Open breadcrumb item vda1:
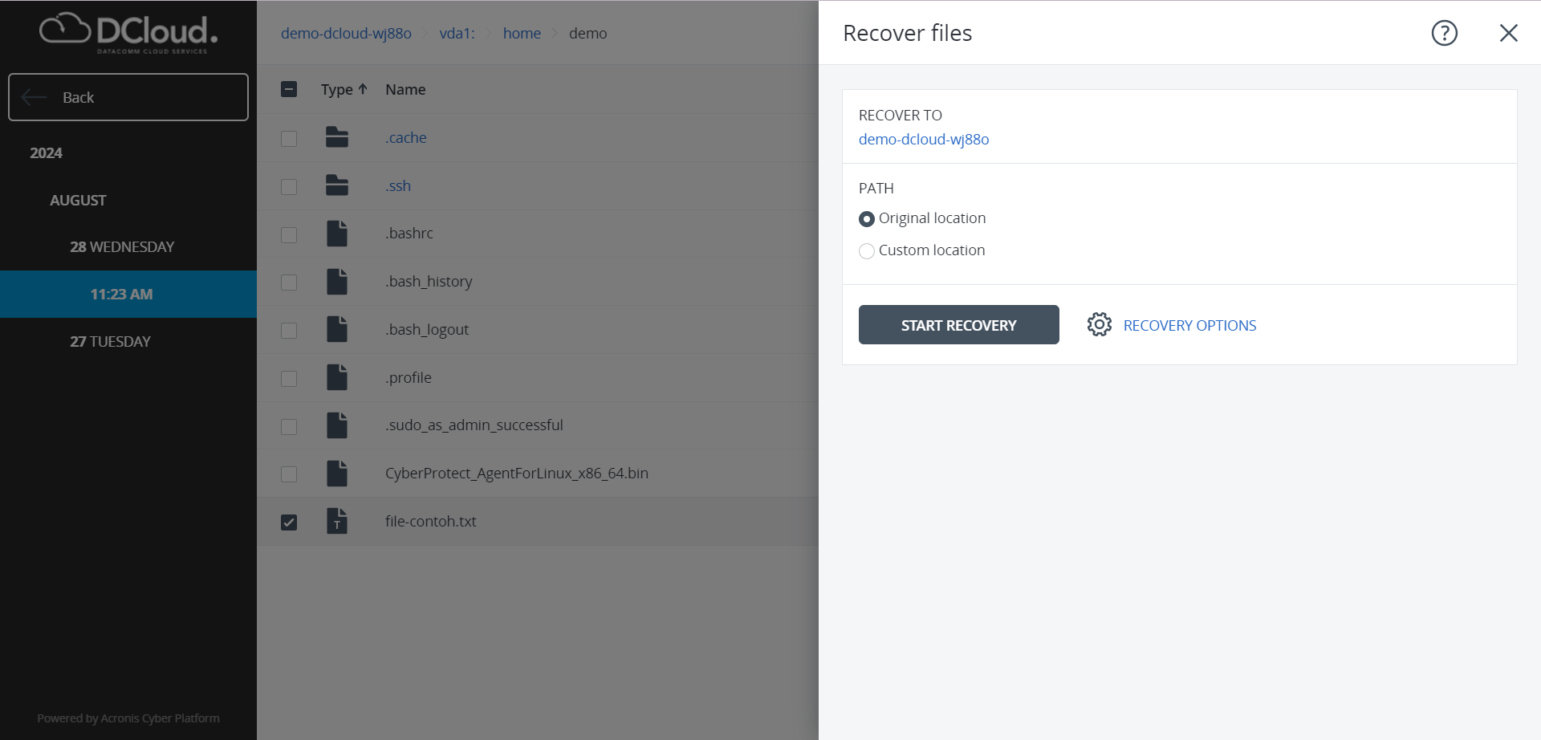Image resolution: width=1541 pixels, height=740 pixels. 457,33
